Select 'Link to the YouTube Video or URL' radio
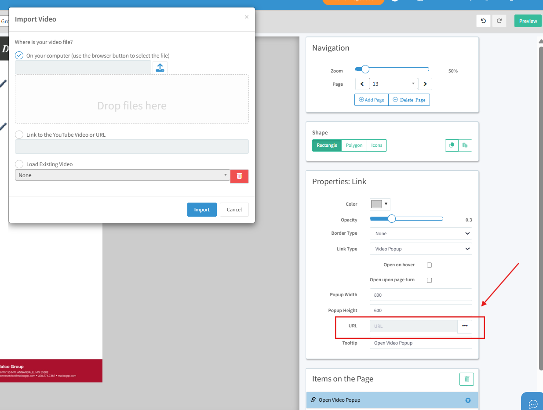Screen dimensions: 543x410 pyautogui.click(x=19, y=135)
